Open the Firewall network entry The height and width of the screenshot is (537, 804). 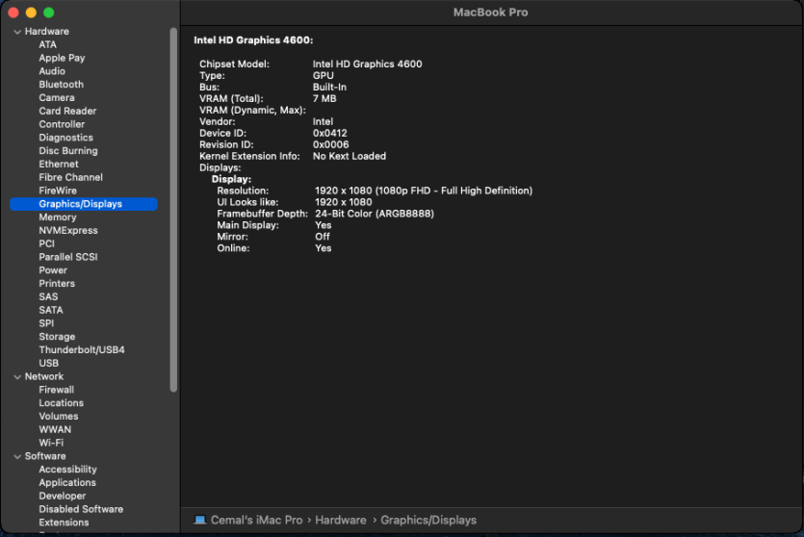(56, 390)
